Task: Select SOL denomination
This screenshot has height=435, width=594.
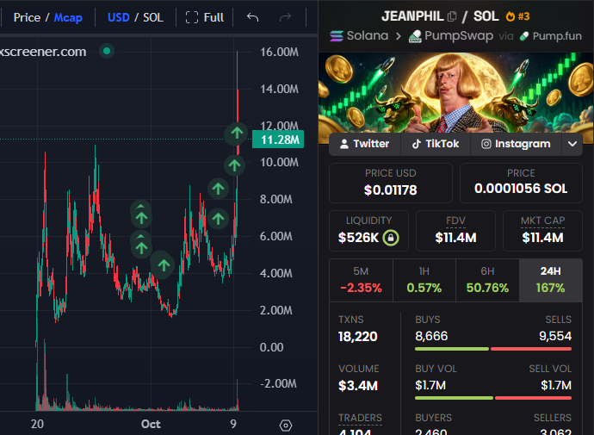Action: pos(153,17)
